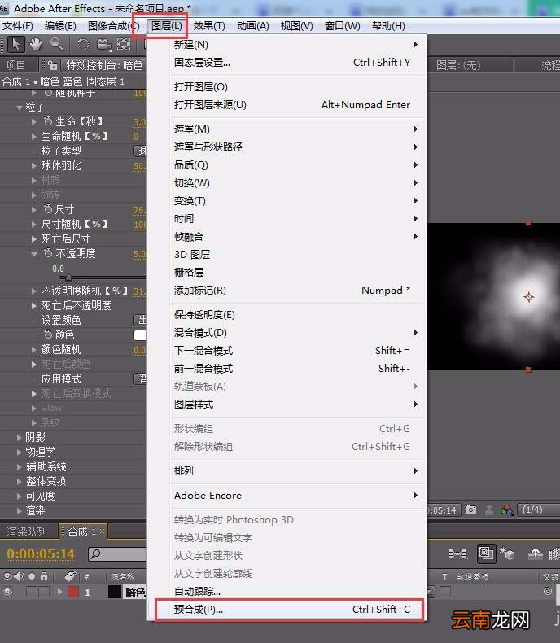Viewport: 560px width, 643px height.
Task: Expand layer 1 twirl arrow in timeline
Action: point(60,592)
